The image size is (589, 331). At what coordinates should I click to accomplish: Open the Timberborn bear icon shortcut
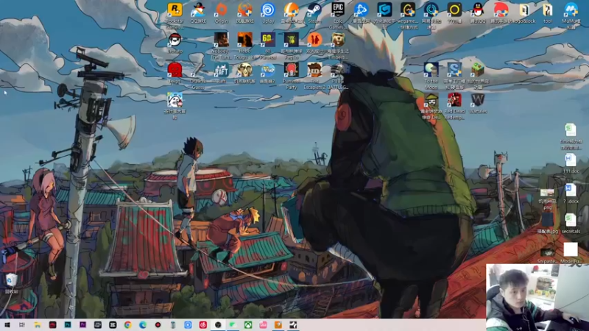(338, 40)
